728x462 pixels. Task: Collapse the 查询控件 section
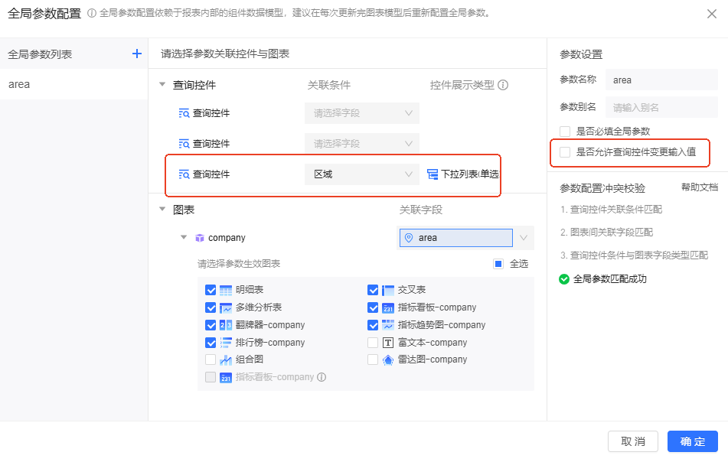point(162,85)
